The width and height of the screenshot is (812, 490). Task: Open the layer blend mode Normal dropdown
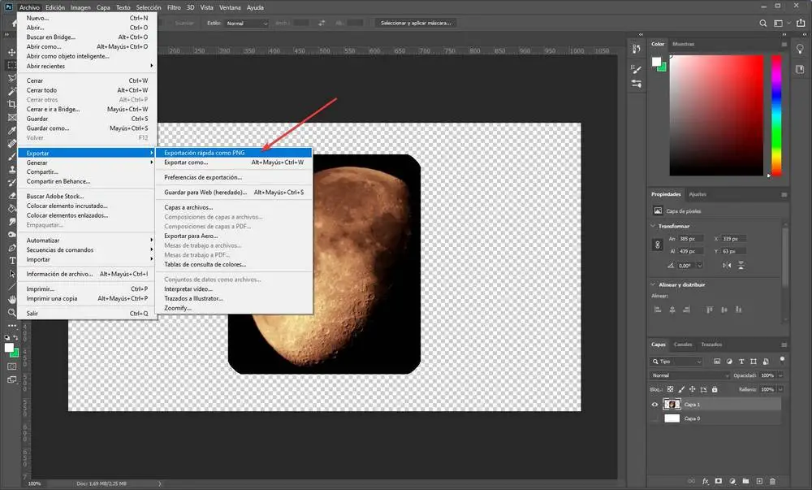(x=690, y=375)
